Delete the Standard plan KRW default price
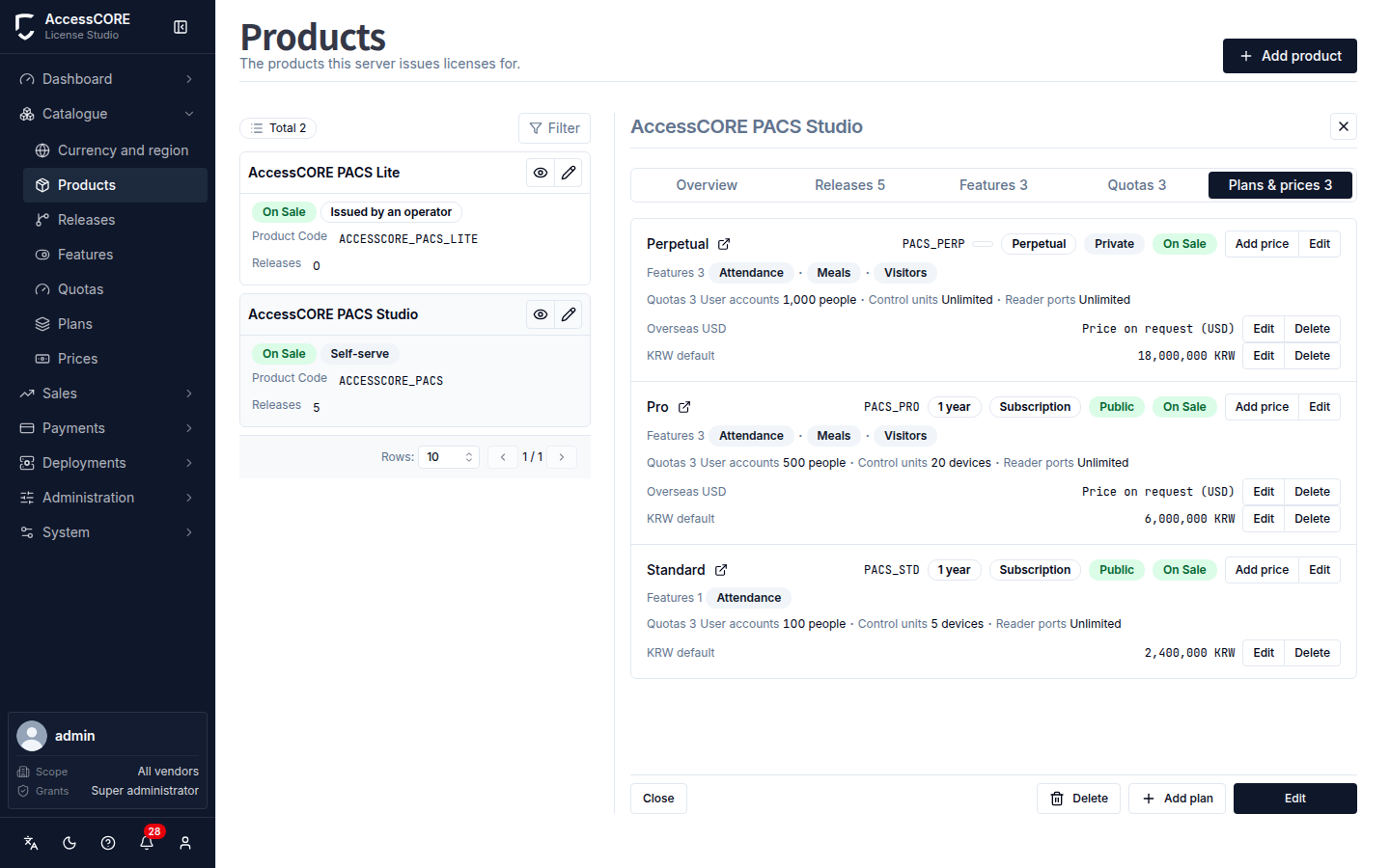Viewport: 1390px width, 868px height. click(1312, 653)
